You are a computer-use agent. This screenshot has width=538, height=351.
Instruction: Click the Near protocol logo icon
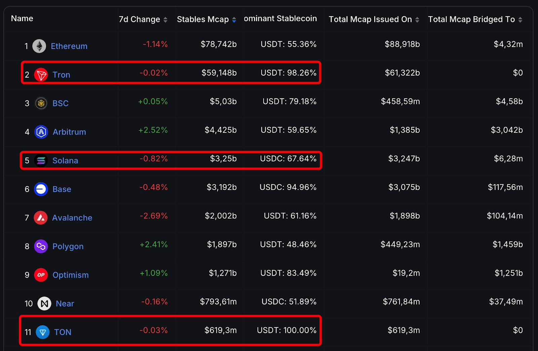tap(44, 304)
